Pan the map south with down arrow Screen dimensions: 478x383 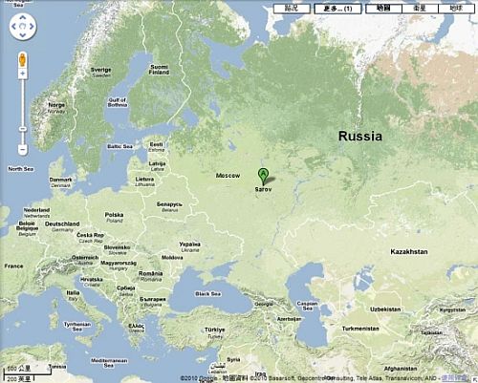[22, 35]
